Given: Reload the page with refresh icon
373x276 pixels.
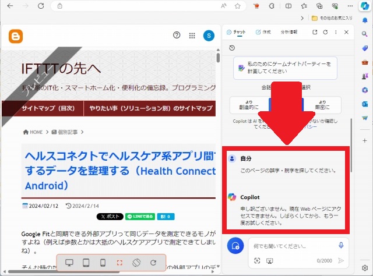Looking at the screenshot, I should point(41,6).
